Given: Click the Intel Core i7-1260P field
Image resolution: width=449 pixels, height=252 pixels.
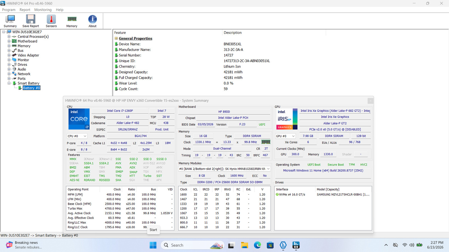Looking at the screenshot, I should [x=120, y=111].
